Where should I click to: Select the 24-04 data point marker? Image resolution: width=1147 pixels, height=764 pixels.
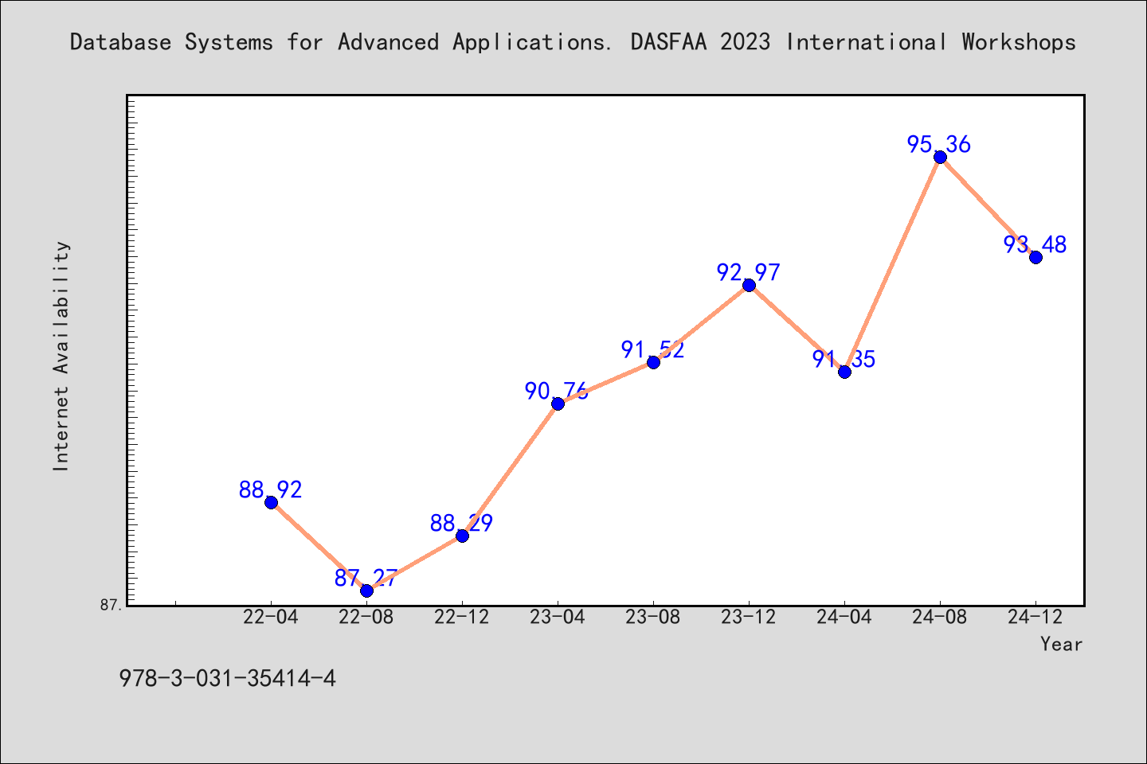pos(844,372)
